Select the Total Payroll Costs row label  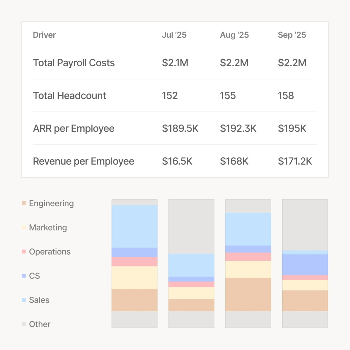tap(74, 63)
